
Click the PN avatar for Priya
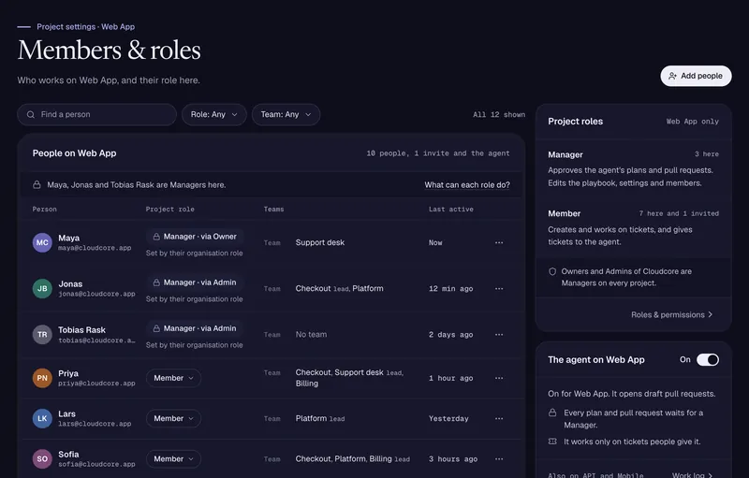point(42,378)
